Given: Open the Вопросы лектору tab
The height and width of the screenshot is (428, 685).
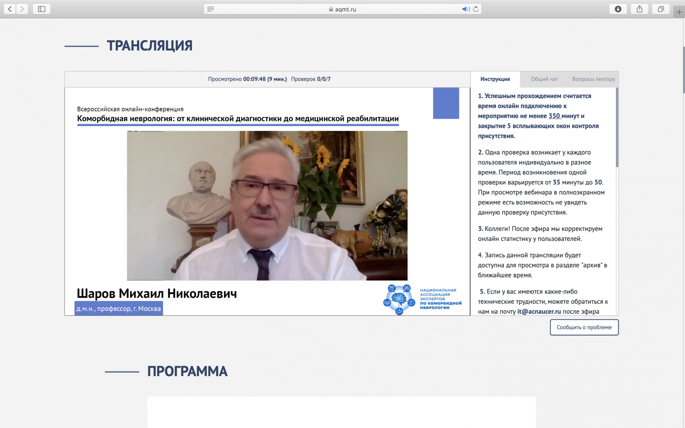Looking at the screenshot, I should pyautogui.click(x=593, y=79).
